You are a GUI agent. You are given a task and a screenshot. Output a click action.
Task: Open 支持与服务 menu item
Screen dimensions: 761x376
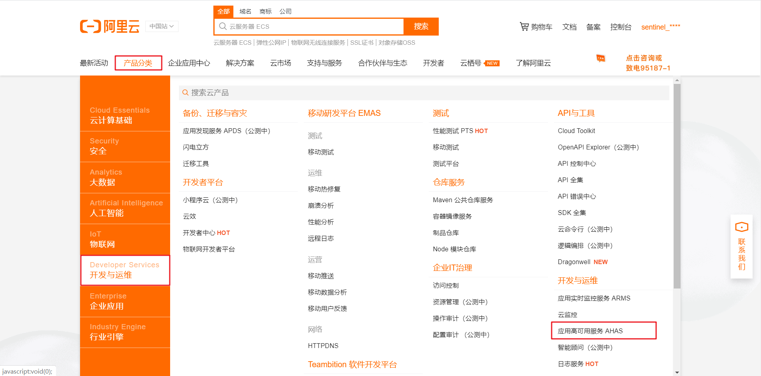pos(325,63)
